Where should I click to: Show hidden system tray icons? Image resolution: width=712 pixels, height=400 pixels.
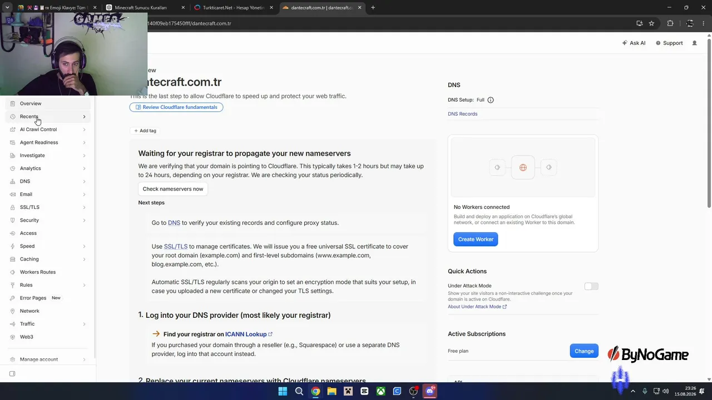[x=632, y=391]
